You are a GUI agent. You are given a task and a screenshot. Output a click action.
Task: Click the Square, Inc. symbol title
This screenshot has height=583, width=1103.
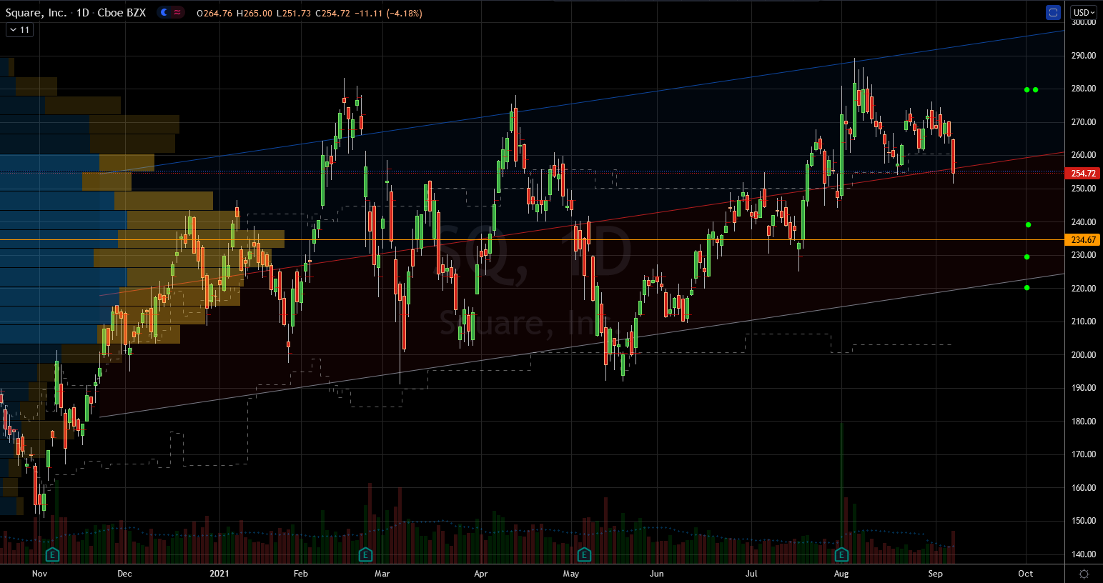click(36, 13)
